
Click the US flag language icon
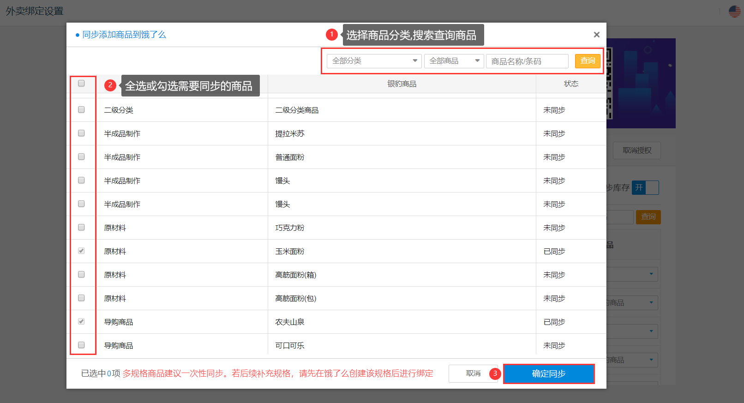click(x=734, y=11)
